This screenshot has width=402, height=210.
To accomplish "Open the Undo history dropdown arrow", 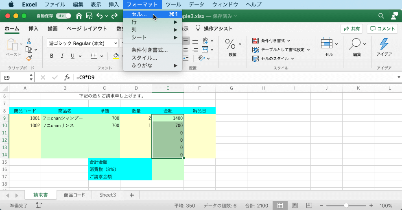I will pos(107,16).
